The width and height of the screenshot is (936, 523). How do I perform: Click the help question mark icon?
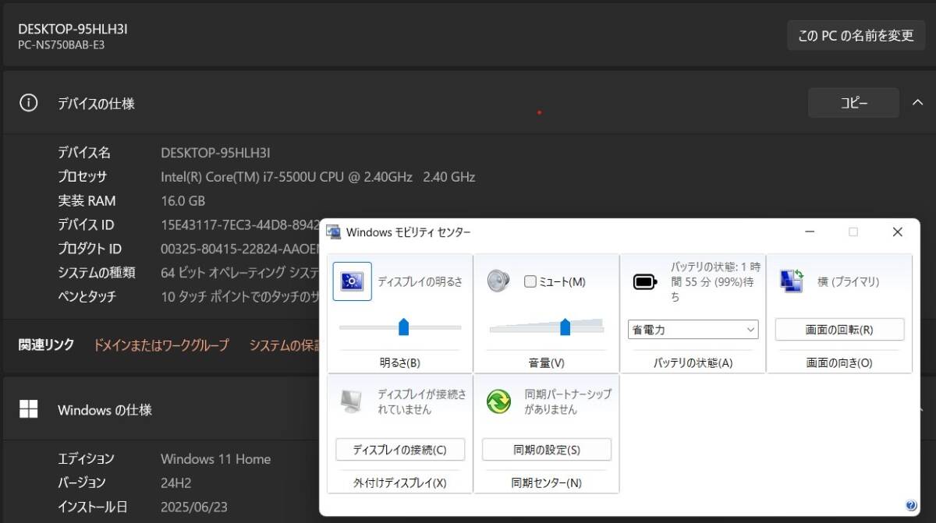[x=910, y=505]
